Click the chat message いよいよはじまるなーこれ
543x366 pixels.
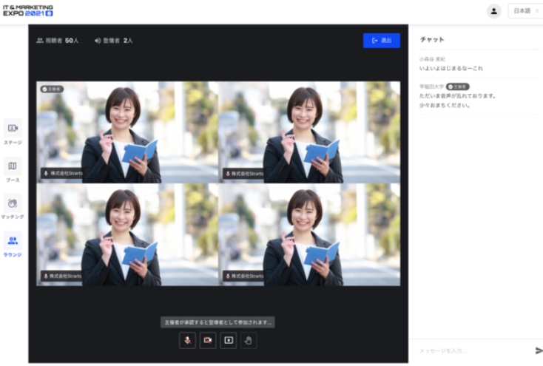click(451, 68)
